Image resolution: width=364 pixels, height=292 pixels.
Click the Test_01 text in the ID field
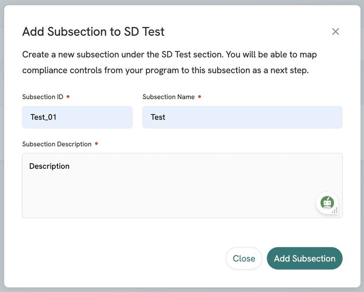[43, 117]
